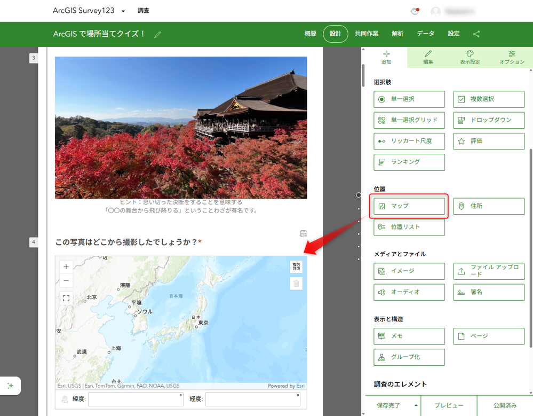Expand the save options arrow beside 保存完了
The width and height of the screenshot is (533, 416).
[x=416, y=405]
